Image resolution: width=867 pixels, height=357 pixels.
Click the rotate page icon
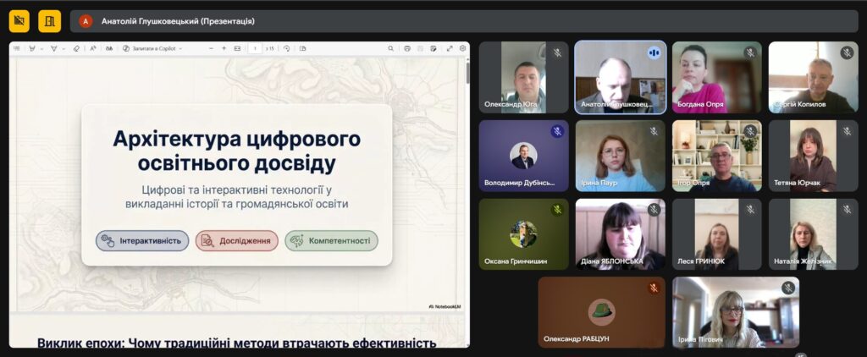pyautogui.click(x=287, y=49)
